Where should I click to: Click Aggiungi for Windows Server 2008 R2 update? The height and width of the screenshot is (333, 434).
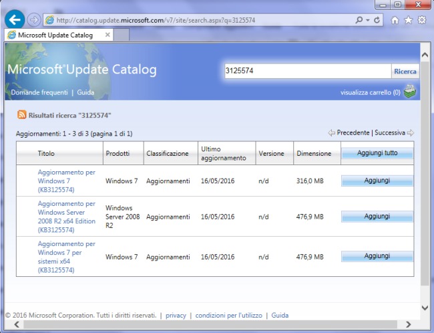tap(377, 216)
